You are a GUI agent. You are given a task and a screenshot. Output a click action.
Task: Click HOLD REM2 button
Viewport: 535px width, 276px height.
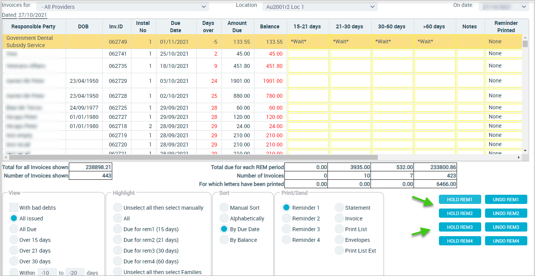click(460, 213)
